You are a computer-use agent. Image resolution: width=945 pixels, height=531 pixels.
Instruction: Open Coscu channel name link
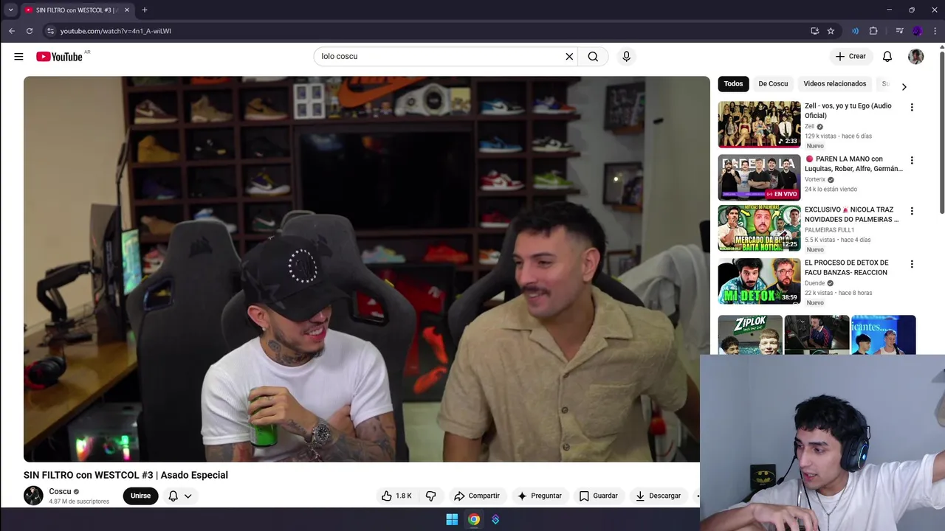(x=60, y=491)
